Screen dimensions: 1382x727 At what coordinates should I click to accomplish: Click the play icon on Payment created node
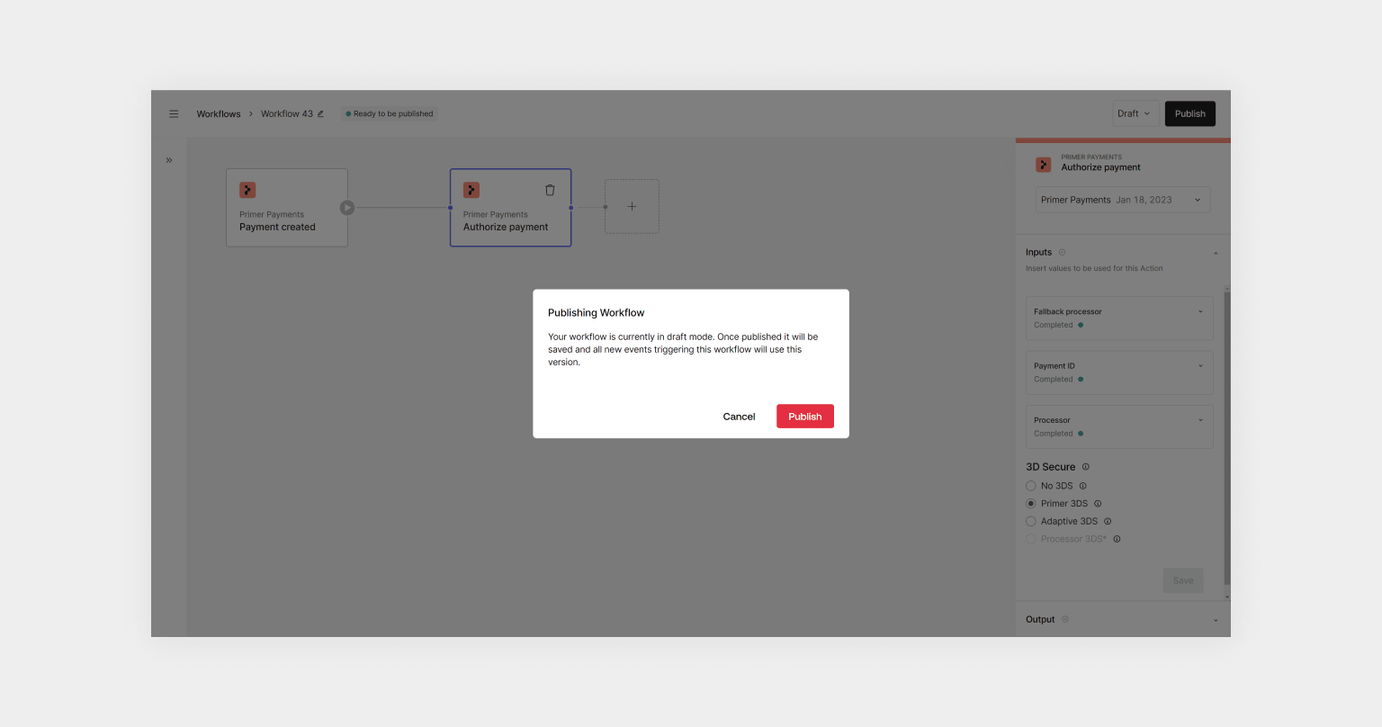click(347, 208)
